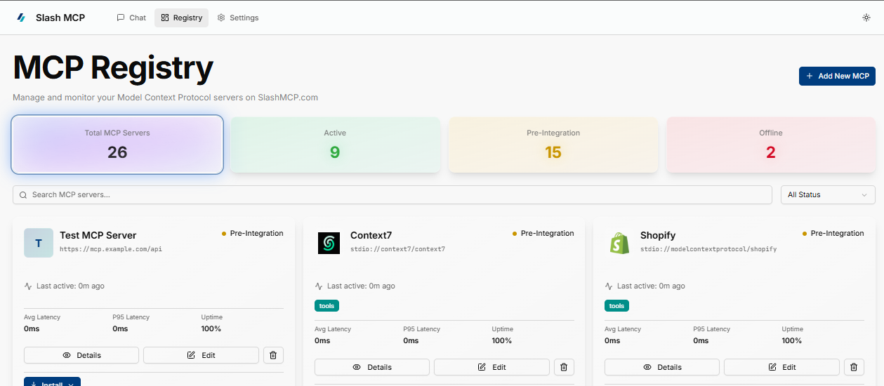Viewport: 884px width, 386px height.
Task: Open the All Status filter dropdown
Action: click(x=828, y=195)
